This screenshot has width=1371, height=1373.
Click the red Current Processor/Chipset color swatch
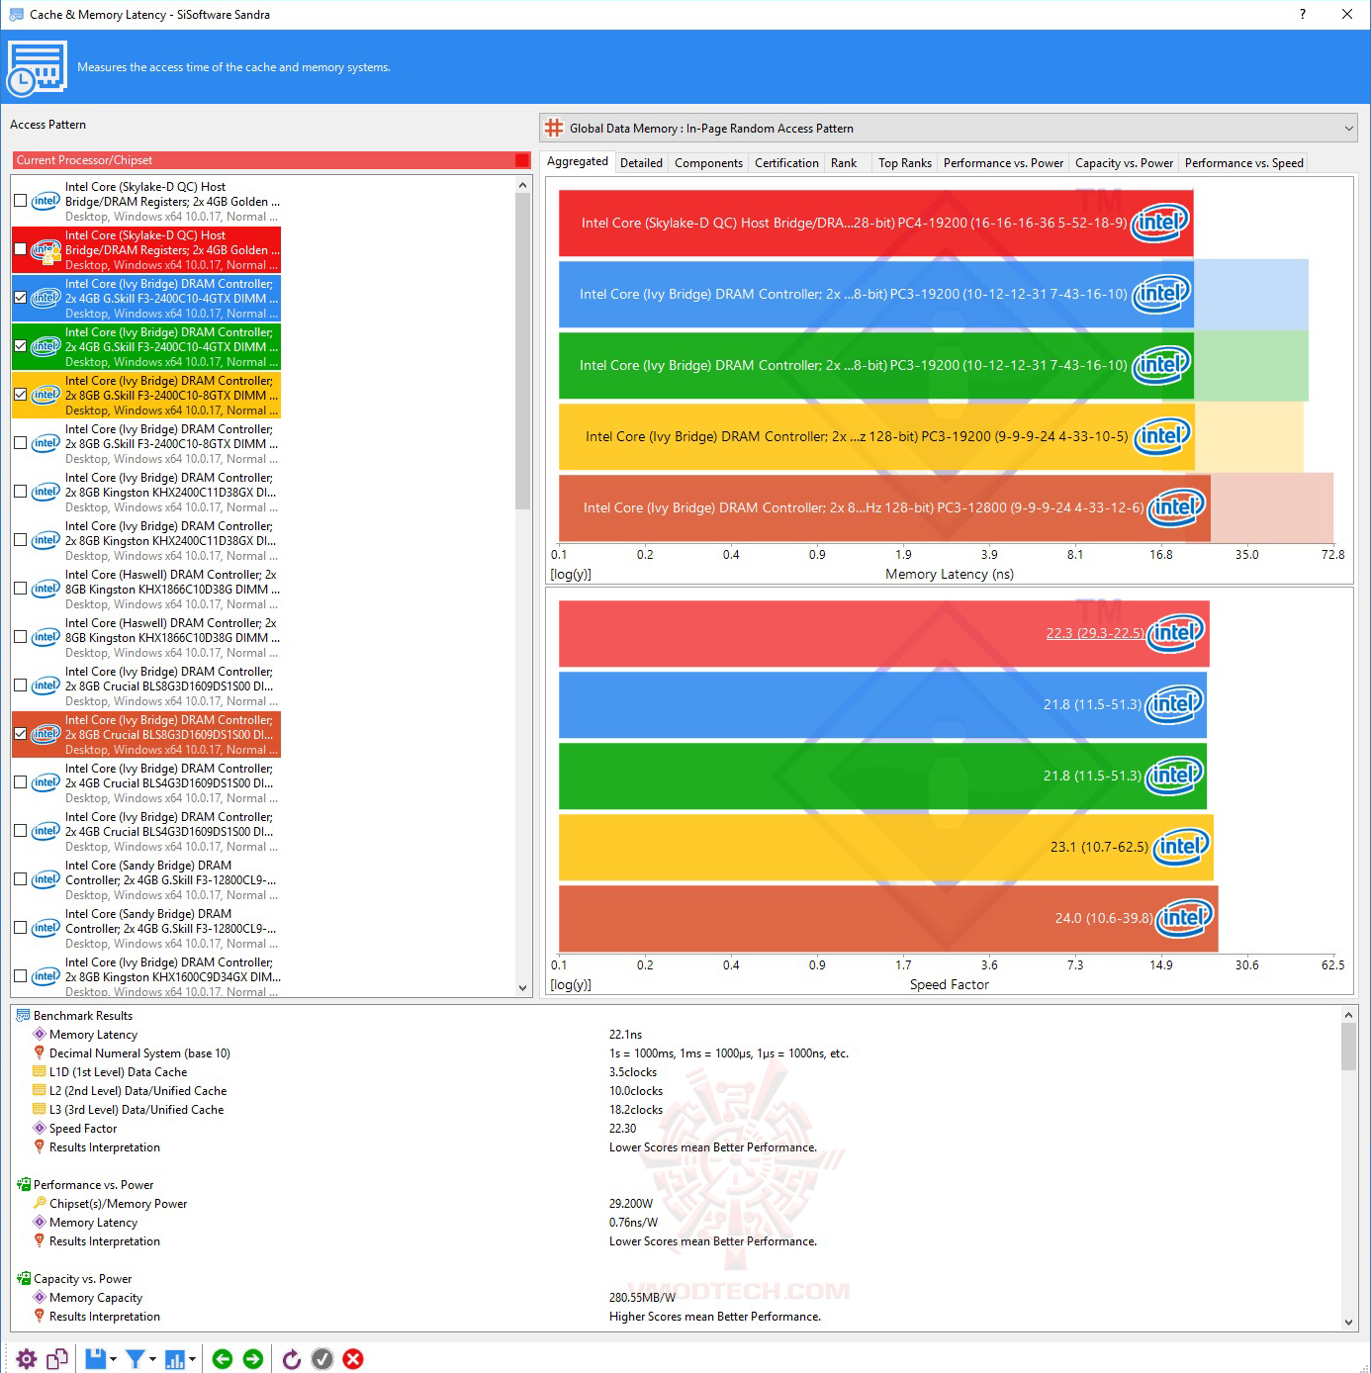point(522,160)
